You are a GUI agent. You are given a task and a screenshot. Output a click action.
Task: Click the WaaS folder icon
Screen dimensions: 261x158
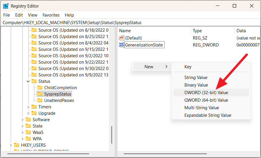(x=28, y=132)
